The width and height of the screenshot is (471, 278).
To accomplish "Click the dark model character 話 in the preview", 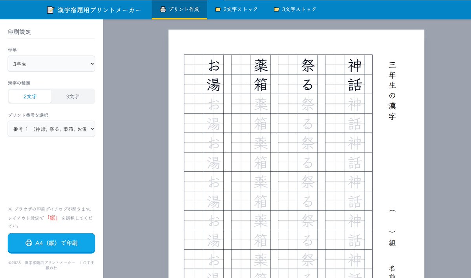I will tap(355, 85).
